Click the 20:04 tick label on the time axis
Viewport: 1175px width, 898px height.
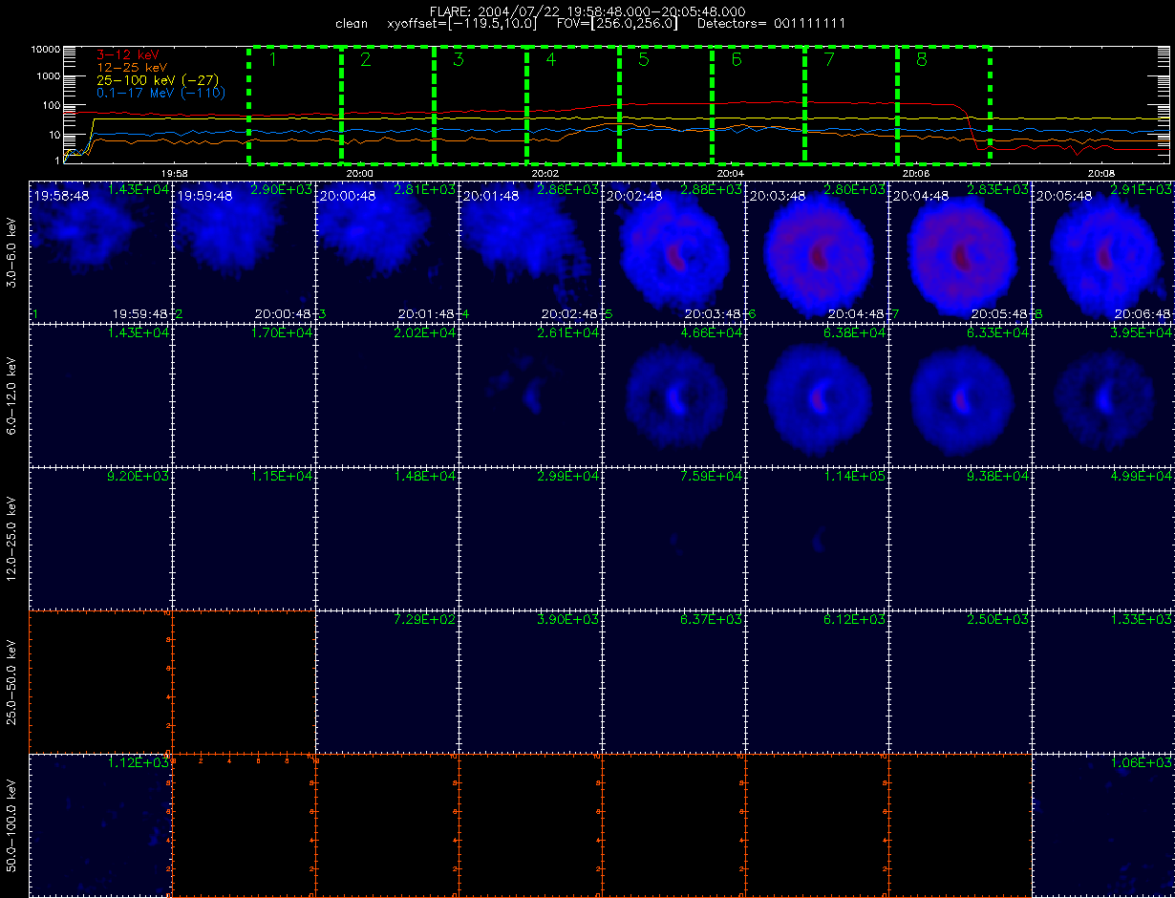[x=730, y=173]
